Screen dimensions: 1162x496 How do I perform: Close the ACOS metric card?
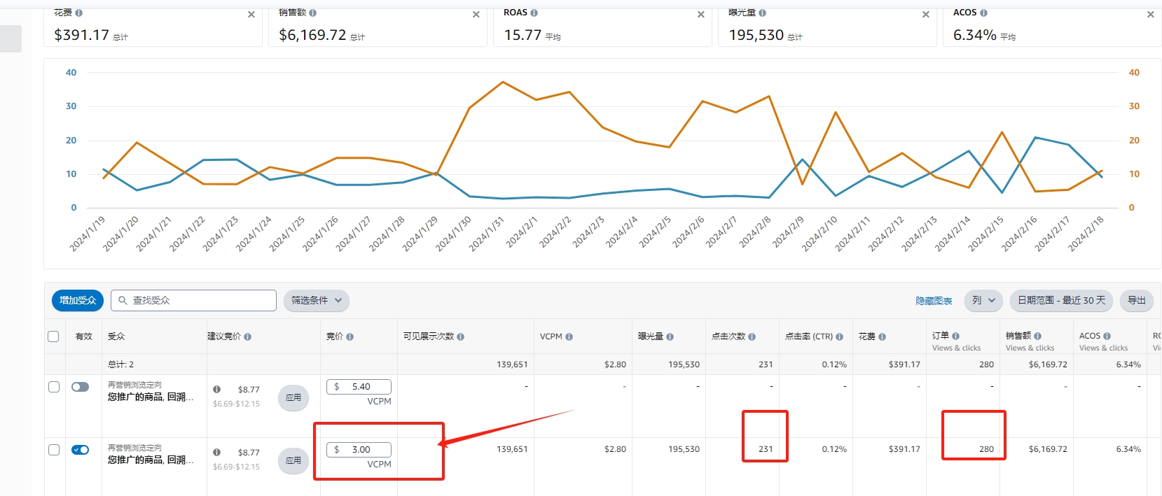1151,14
